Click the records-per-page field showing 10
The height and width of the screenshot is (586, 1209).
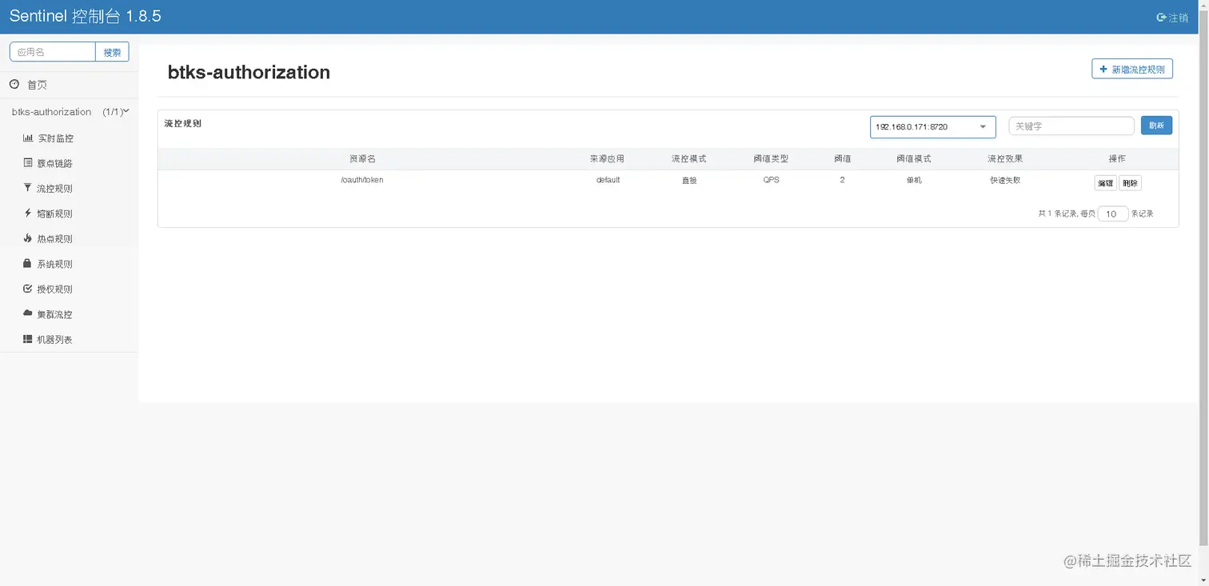pos(1112,213)
